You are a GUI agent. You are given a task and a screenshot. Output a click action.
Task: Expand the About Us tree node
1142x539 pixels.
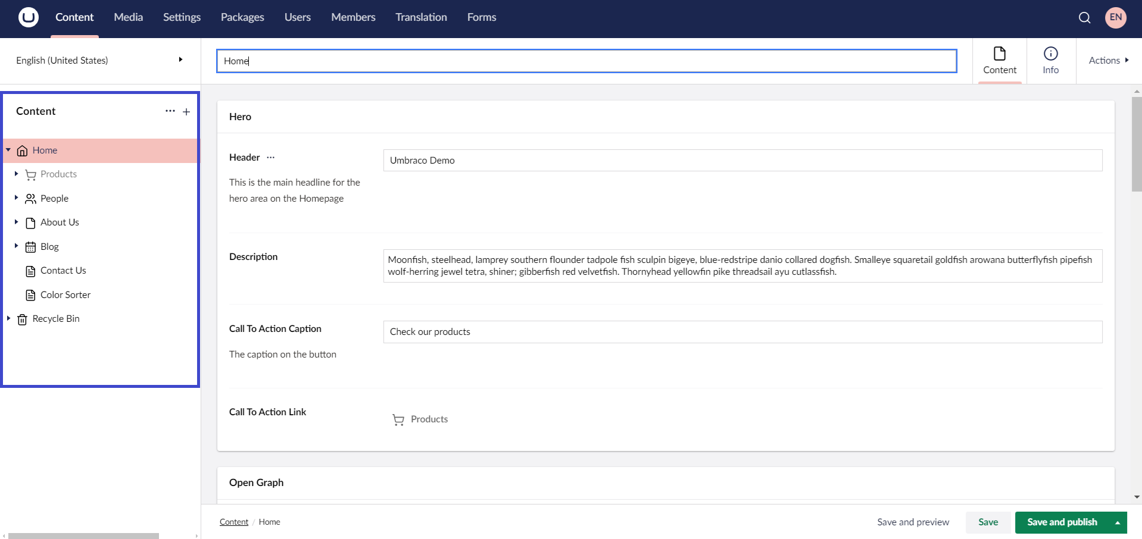coord(15,223)
